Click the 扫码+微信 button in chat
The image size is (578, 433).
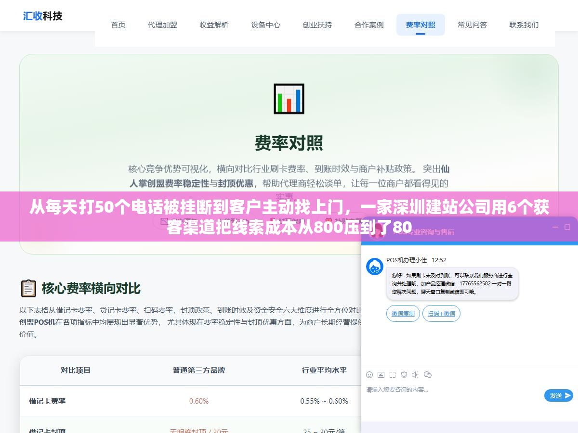click(x=441, y=314)
